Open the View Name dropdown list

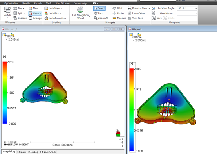click(196, 13)
